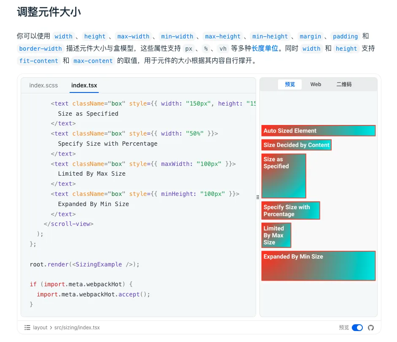Image resolution: width=397 pixels, height=342 pixels.
Task: Click the Specify Size with Percentage box
Action: (291, 211)
